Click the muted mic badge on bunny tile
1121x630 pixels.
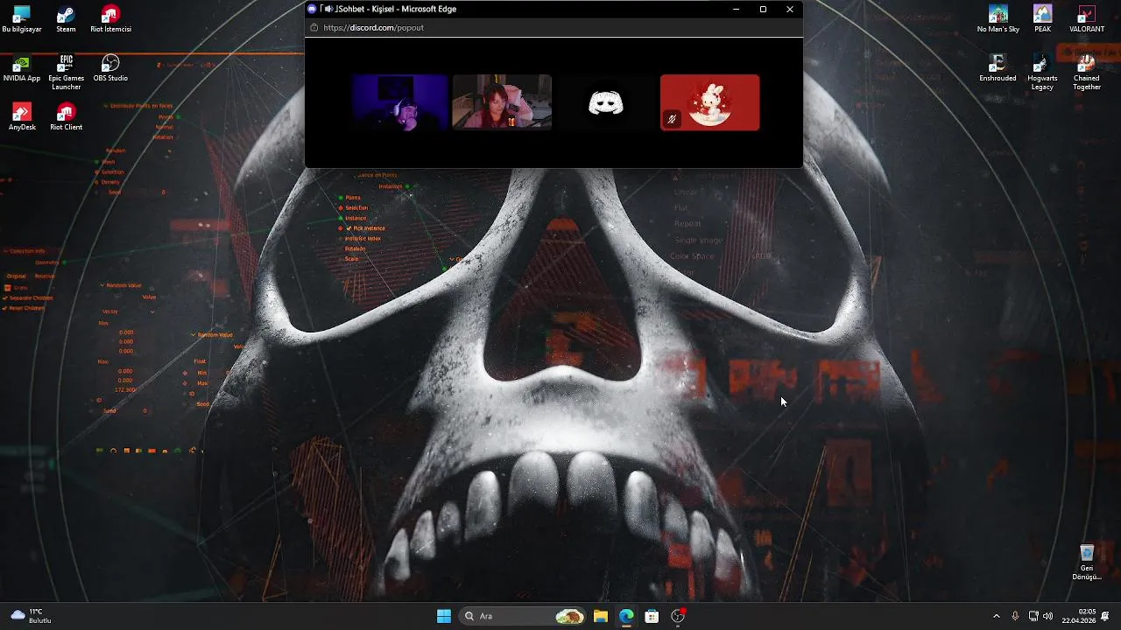(x=672, y=119)
